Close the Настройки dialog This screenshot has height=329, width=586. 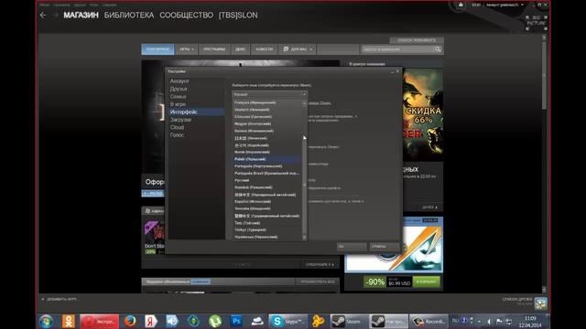pyautogui.click(x=397, y=71)
